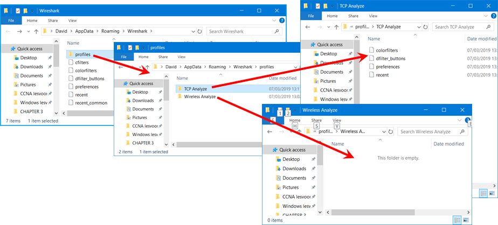Open Quick Access Toolbar dropdown in TCP Analyze title bar
The image size is (498, 225).
(332, 6)
